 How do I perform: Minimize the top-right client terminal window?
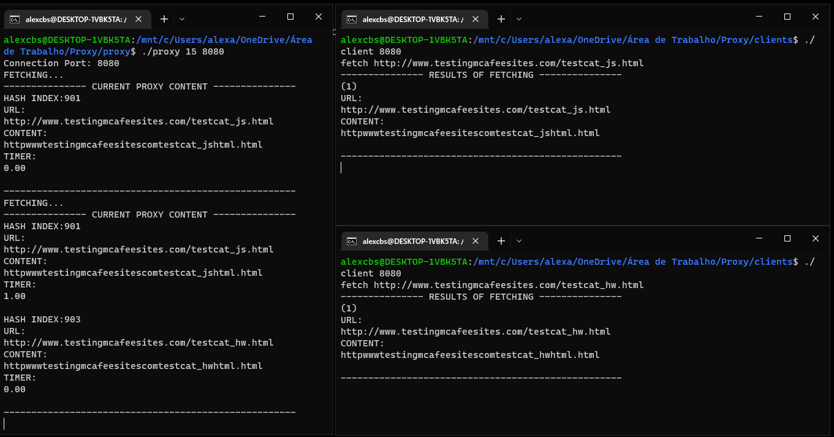[759, 17]
